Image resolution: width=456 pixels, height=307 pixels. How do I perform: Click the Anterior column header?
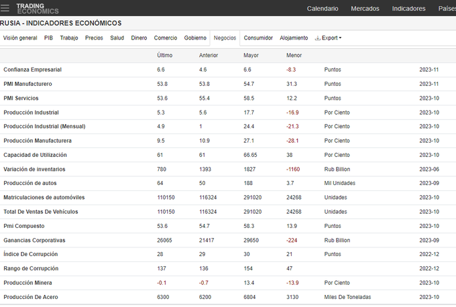[209, 55]
